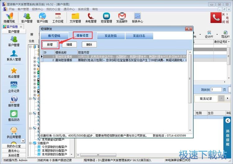The height and width of the screenshot is (164, 233).
Task: Open the 通讯中心 sidebar section
Action: click(14, 151)
